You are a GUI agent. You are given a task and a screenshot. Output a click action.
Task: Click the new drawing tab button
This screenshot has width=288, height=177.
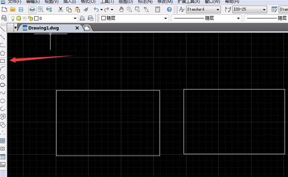click(x=87, y=28)
